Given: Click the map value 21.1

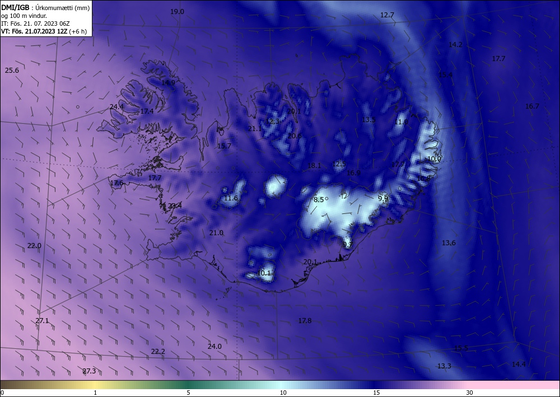Looking at the screenshot, I should (255, 129).
